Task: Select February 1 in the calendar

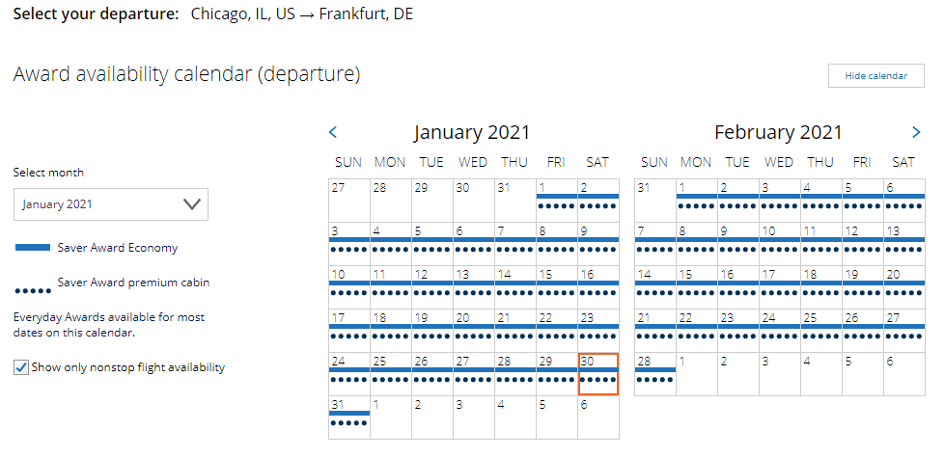Action: [697, 200]
